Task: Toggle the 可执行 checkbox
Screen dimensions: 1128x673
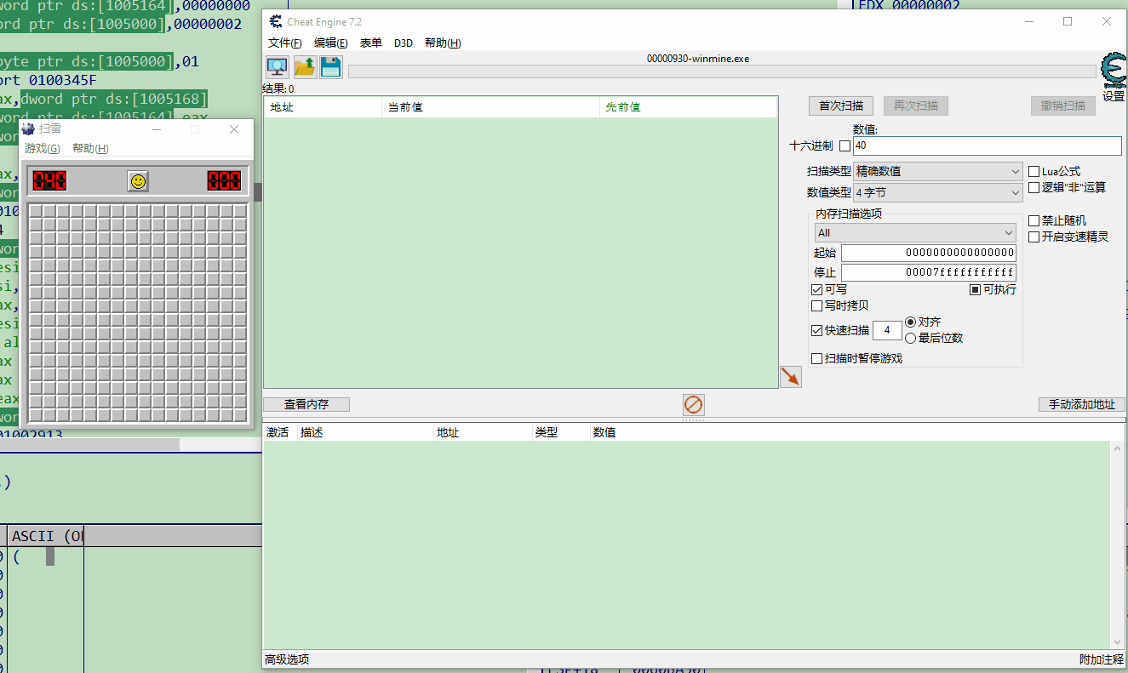Action: pyautogui.click(x=976, y=290)
